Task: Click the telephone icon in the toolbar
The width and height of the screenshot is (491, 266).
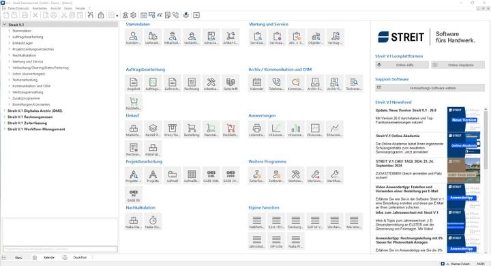Action: coord(176,15)
